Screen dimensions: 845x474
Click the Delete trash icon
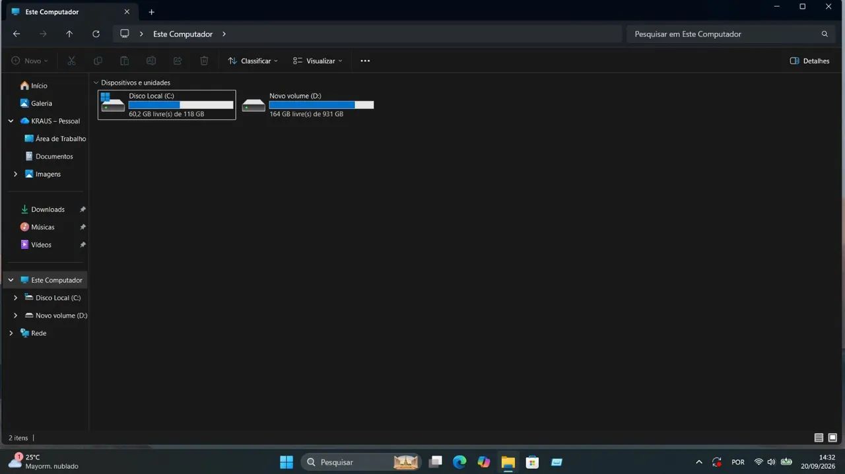tap(204, 61)
